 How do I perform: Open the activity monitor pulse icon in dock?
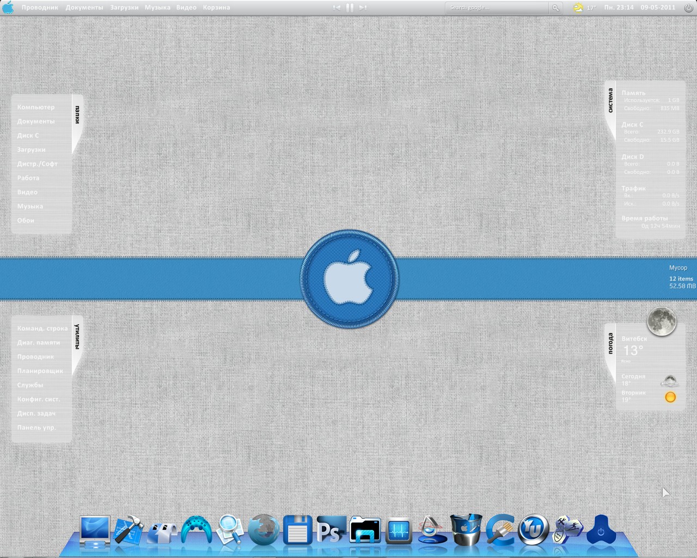399,531
